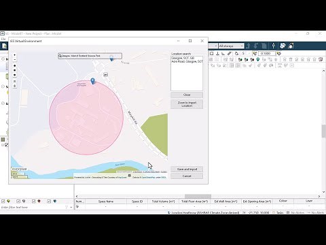Open the All storeys dropdown
Viewport: 326px width, 245px height.
tap(231, 46)
